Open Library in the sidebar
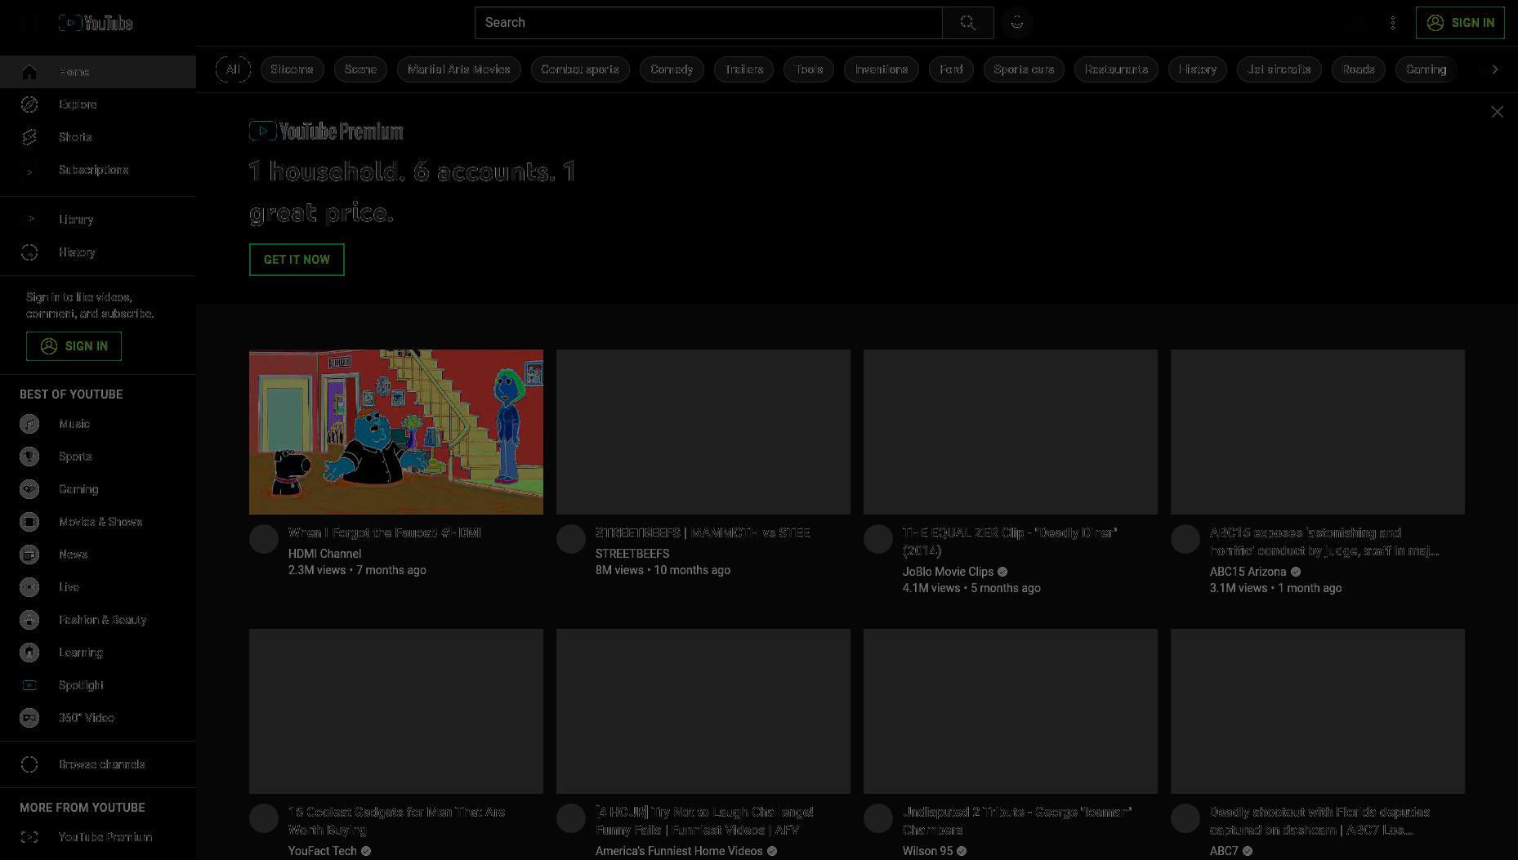The width and height of the screenshot is (1518, 860). (x=98, y=220)
